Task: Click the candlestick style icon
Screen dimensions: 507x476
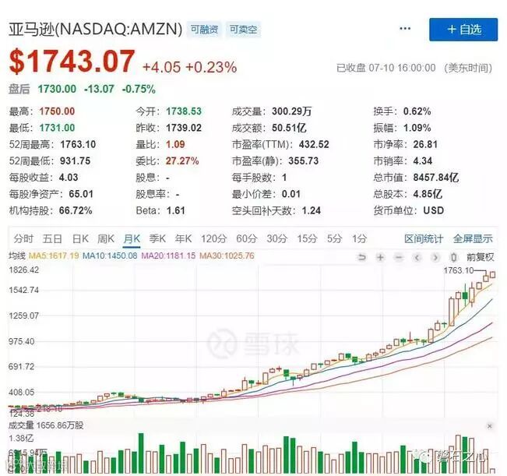Action: click(x=453, y=257)
